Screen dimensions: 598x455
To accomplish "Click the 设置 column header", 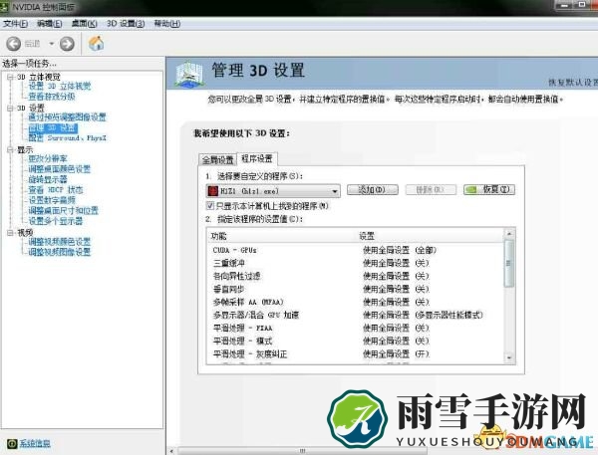I will click(430, 236).
